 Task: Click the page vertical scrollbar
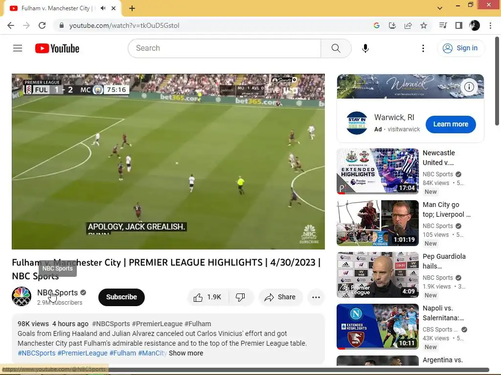[x=497, y=81]
